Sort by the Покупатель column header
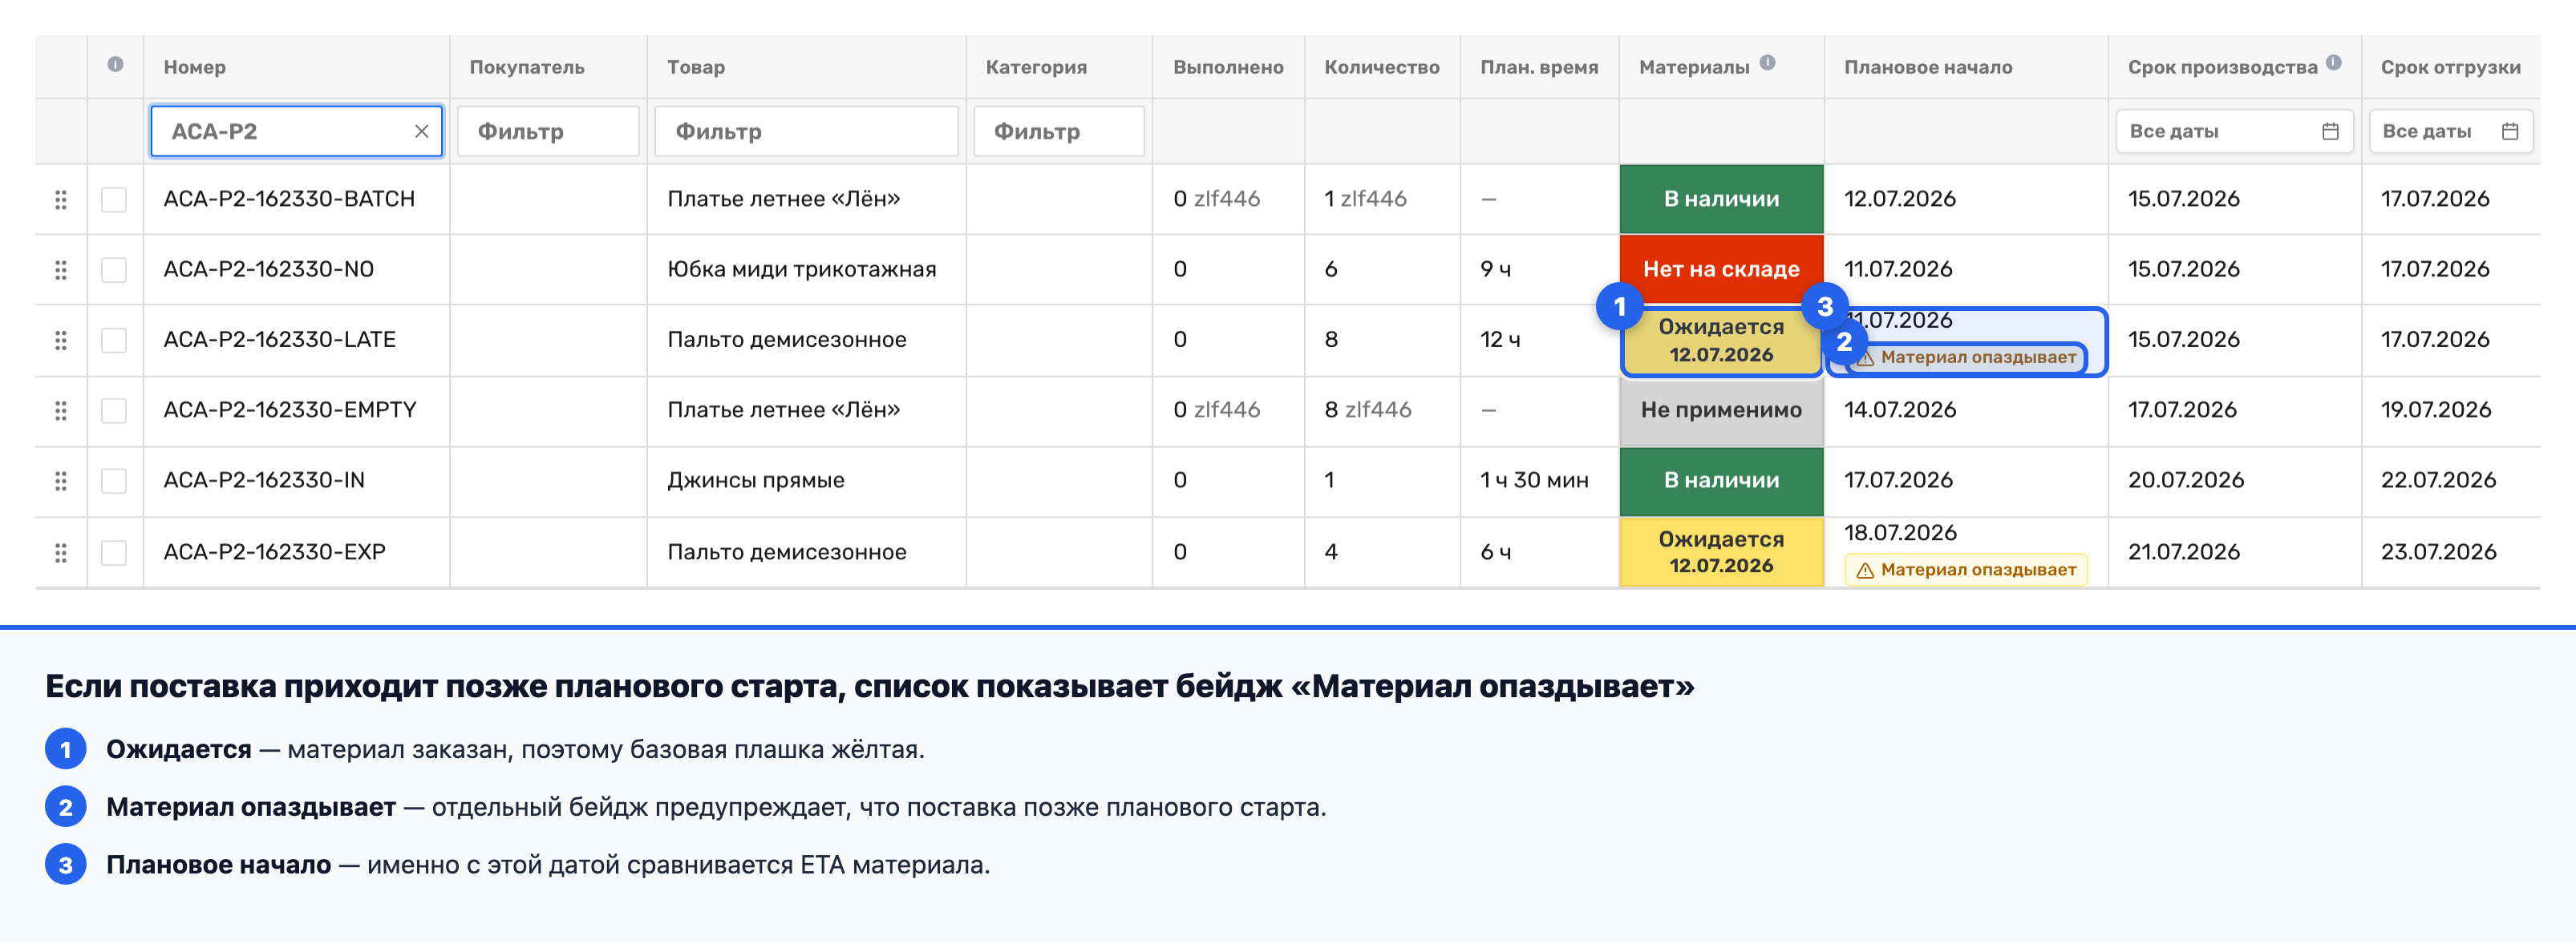The image size is (2576, 944). point(527,67)
